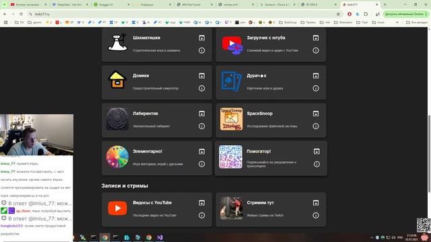Viewport: 431px width, 242px height.
Task: Open the tab search dropdown arrow
Action: [4, 5]
